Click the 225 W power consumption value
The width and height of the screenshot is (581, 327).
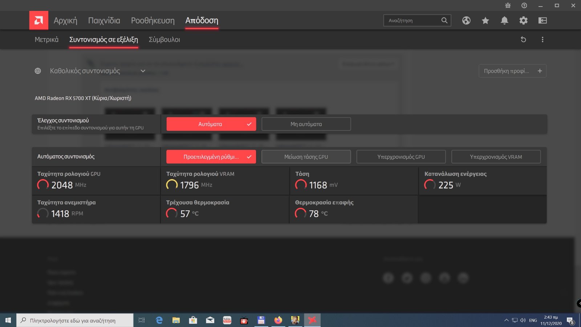point(446,185)
